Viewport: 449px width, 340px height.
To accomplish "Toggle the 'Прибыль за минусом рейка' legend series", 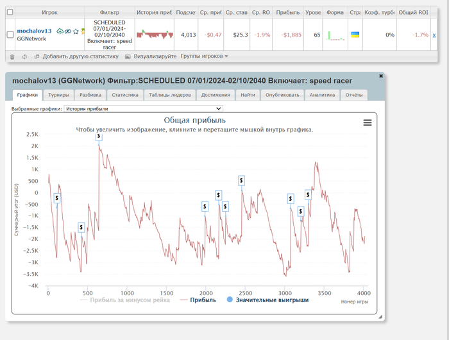I will coord(125,300).
